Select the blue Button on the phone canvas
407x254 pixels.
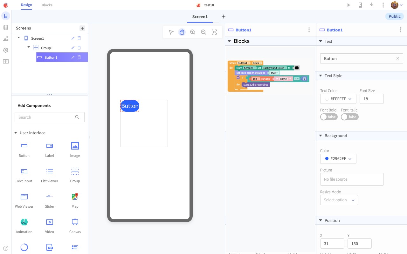130,106
